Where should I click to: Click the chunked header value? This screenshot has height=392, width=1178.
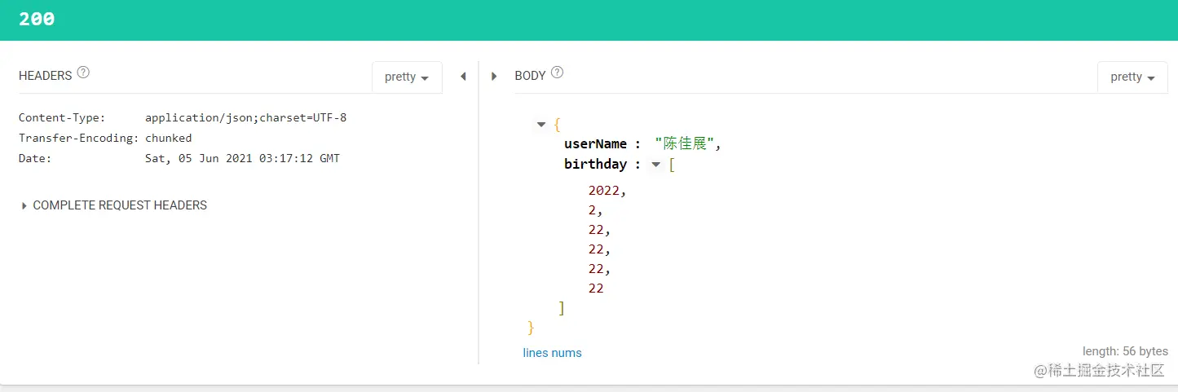click(x=168, y=138)
